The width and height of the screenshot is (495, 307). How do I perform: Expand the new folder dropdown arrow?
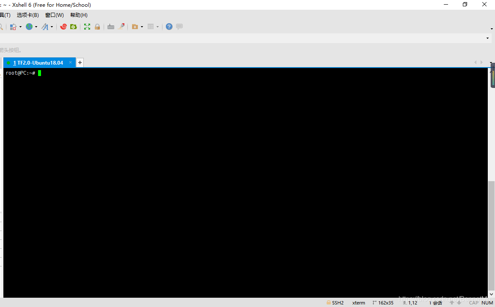coord(142,27)
